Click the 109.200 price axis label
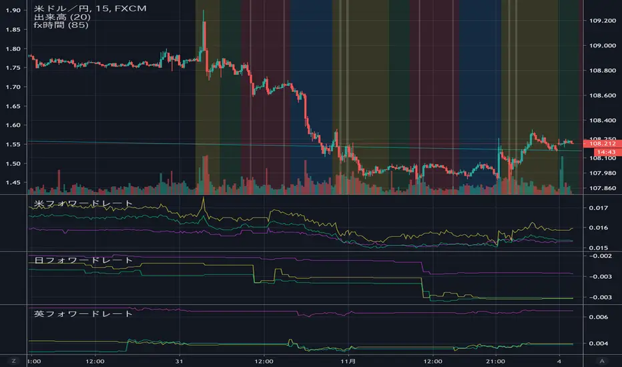622x367 pixels. click(603, 21)
